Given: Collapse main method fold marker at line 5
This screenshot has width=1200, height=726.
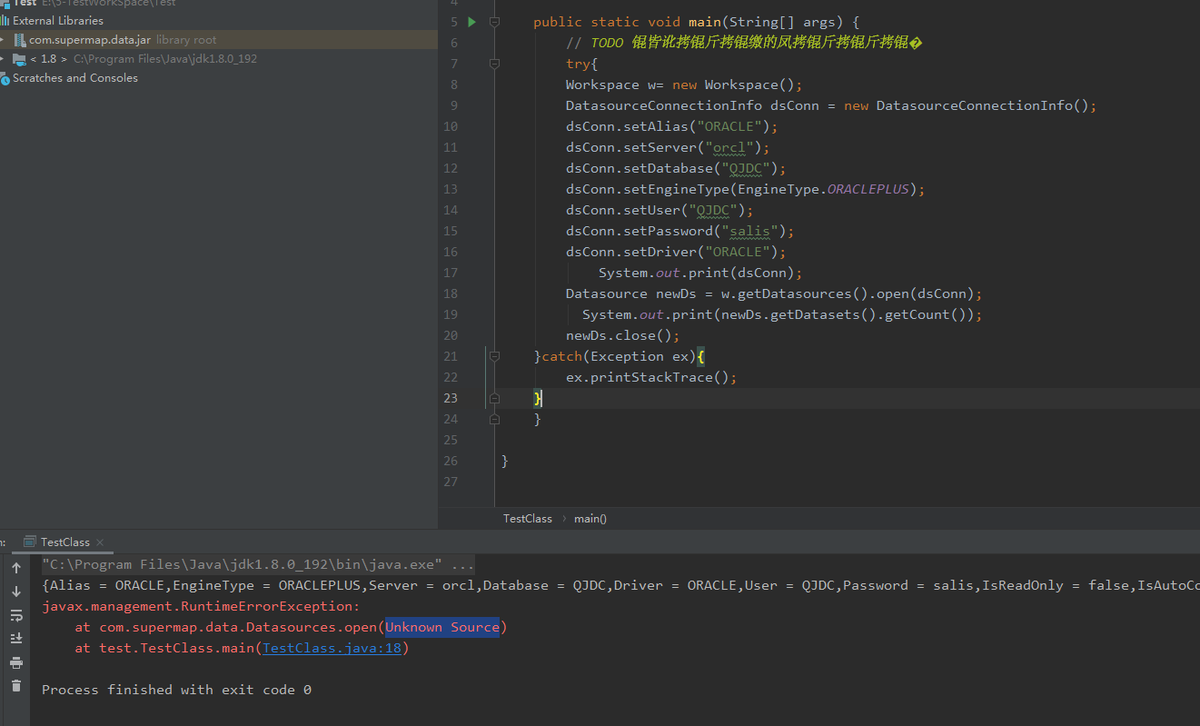Looking at the screenshot, I should point(494,22).
